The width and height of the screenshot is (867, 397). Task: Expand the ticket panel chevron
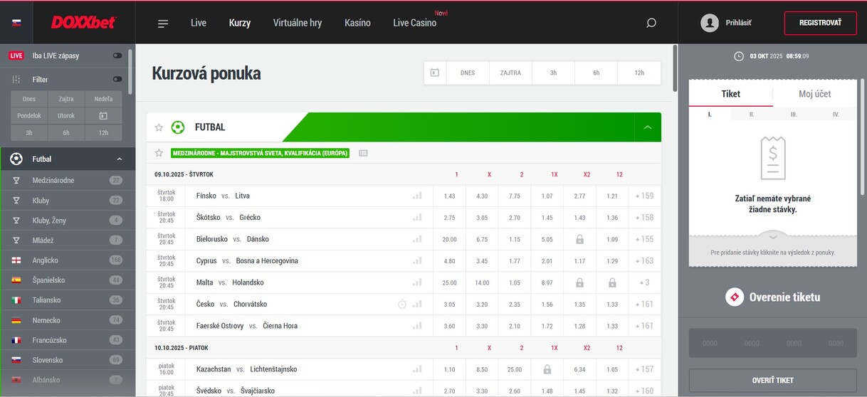[773, 236]
